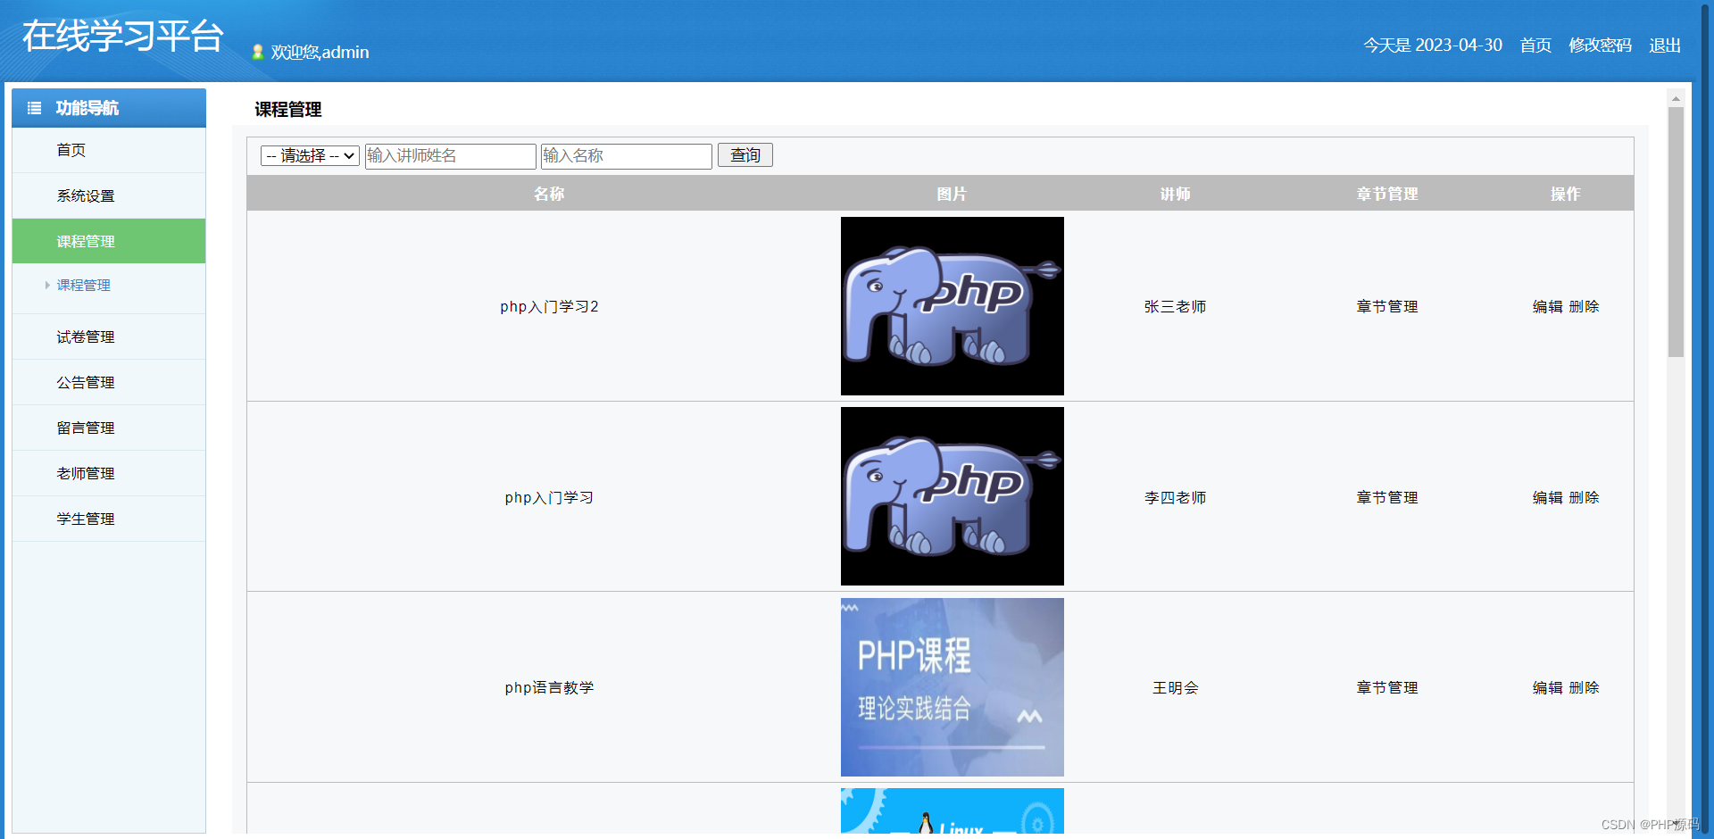Click 退出 to log out
Screen dimensions: 1714x839
pos(1665,46)
